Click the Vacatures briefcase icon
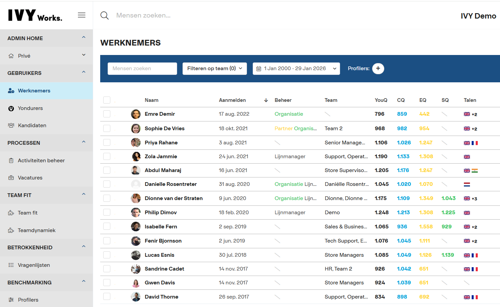500x307 pixels. point(11,178)
